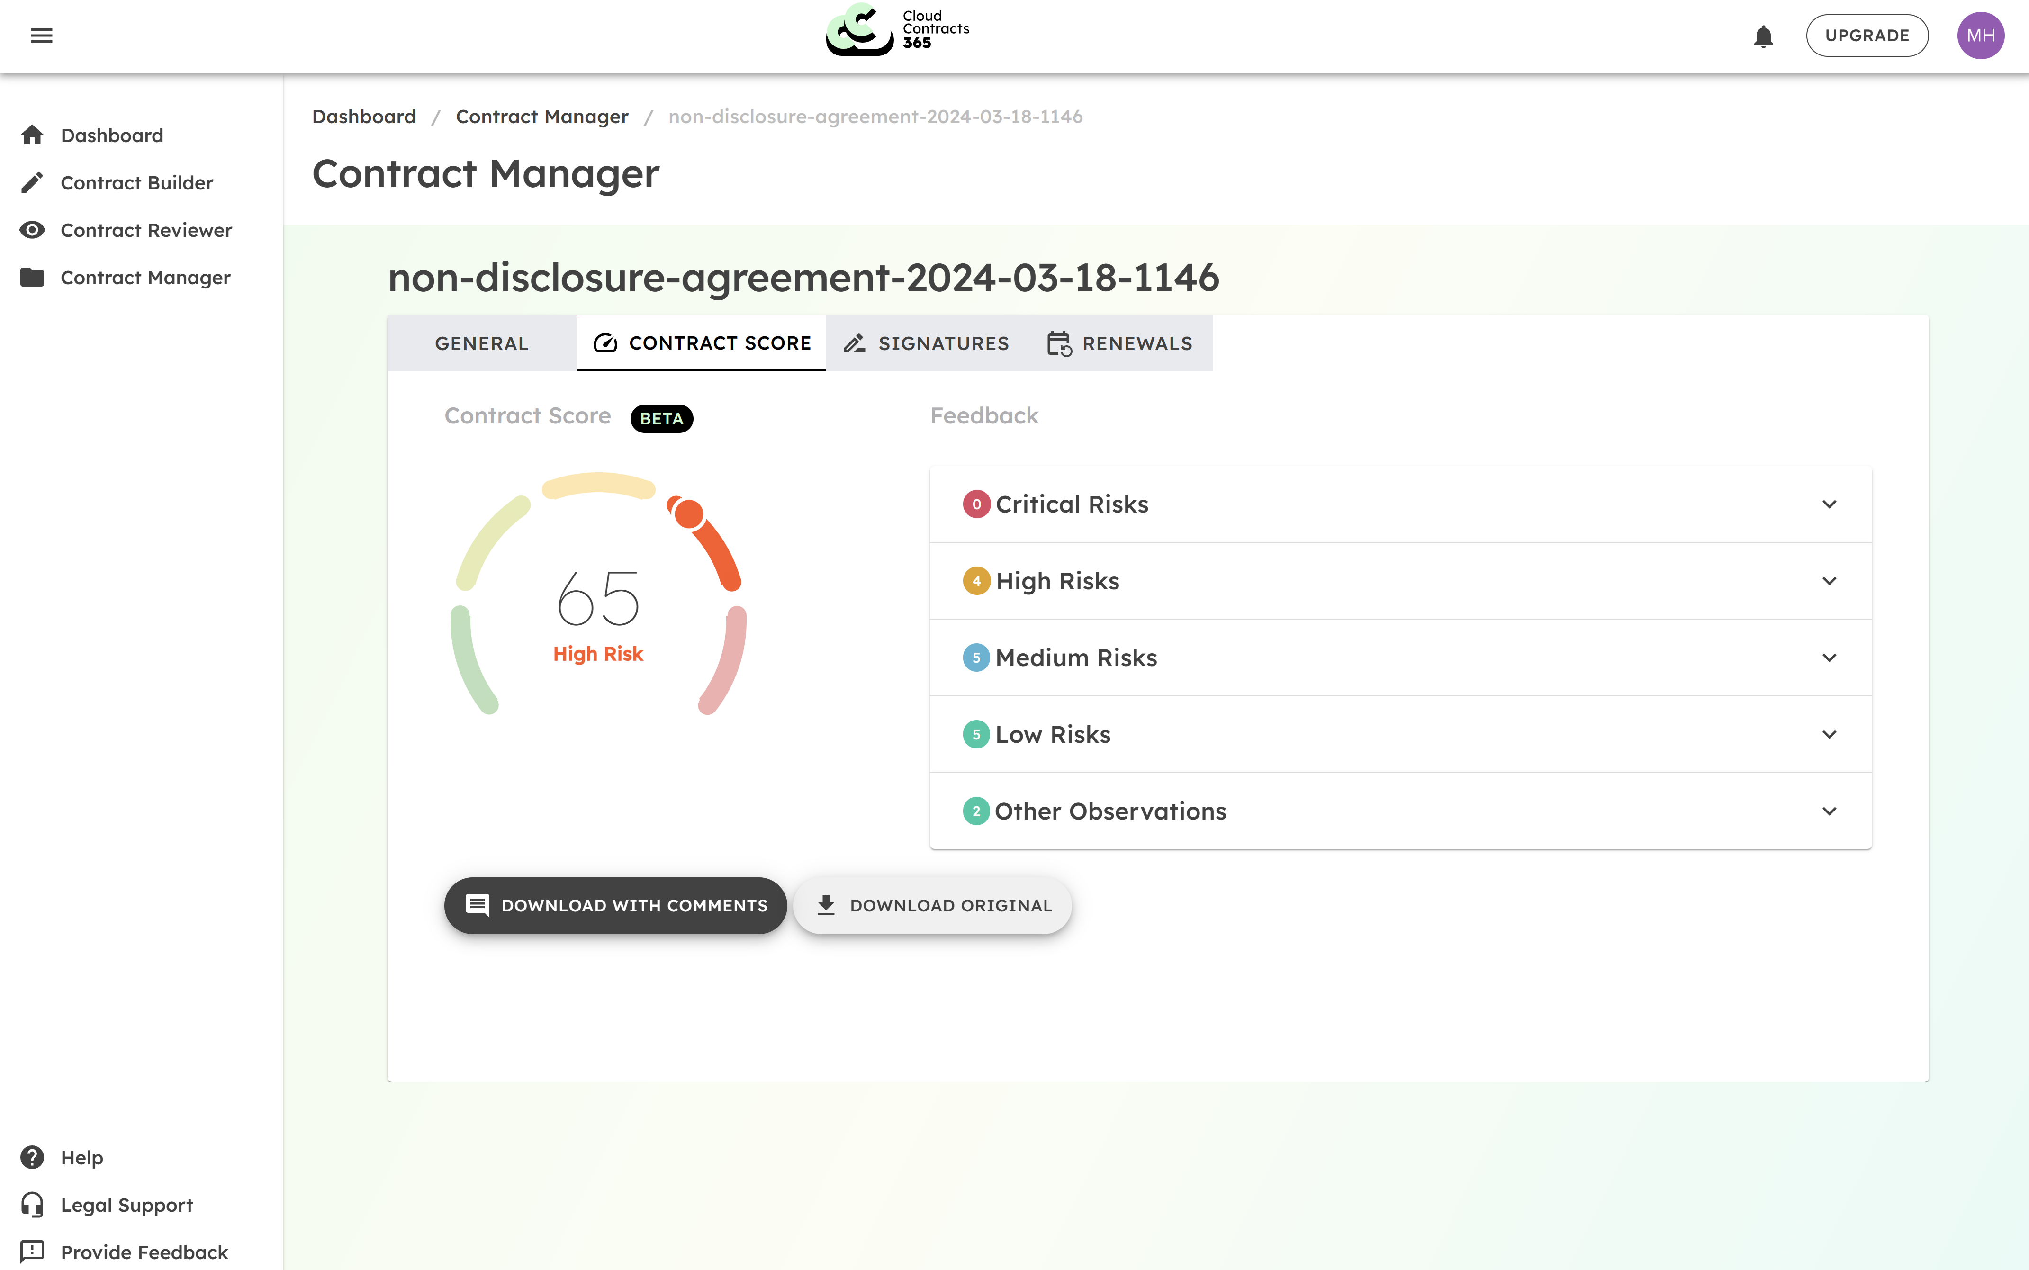
Task: Expand the Medium Risks accordion
Action: pos(1400,658)
